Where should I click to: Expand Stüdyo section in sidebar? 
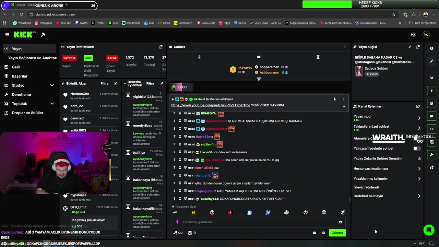tap(52, 85)
